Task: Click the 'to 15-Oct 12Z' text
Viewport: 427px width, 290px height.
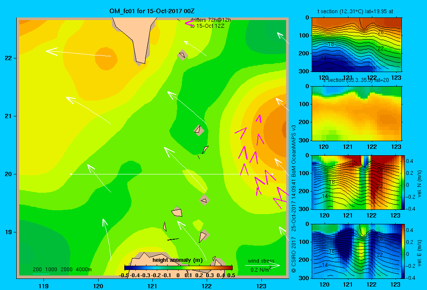Action: [207, 26]
